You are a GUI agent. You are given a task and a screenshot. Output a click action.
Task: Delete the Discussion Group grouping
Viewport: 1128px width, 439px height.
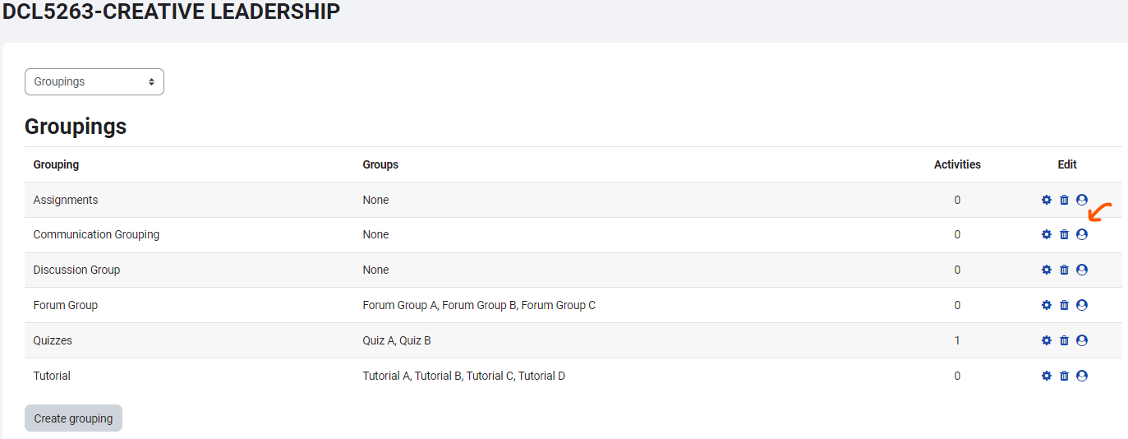[1064, 270]
